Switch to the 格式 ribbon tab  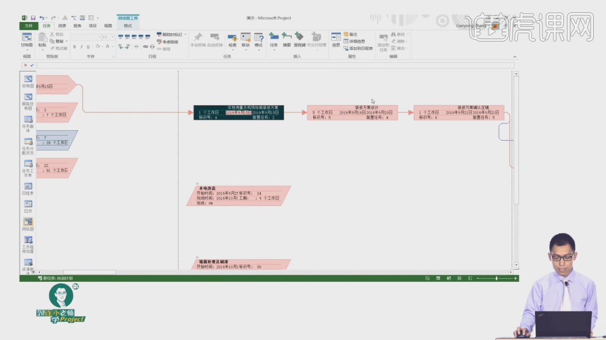pos(128,26)
